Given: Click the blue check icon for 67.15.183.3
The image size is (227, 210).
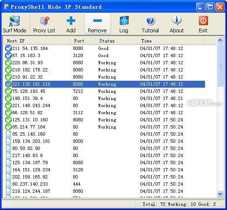Looking at the screenshot, I should (8, 55).
